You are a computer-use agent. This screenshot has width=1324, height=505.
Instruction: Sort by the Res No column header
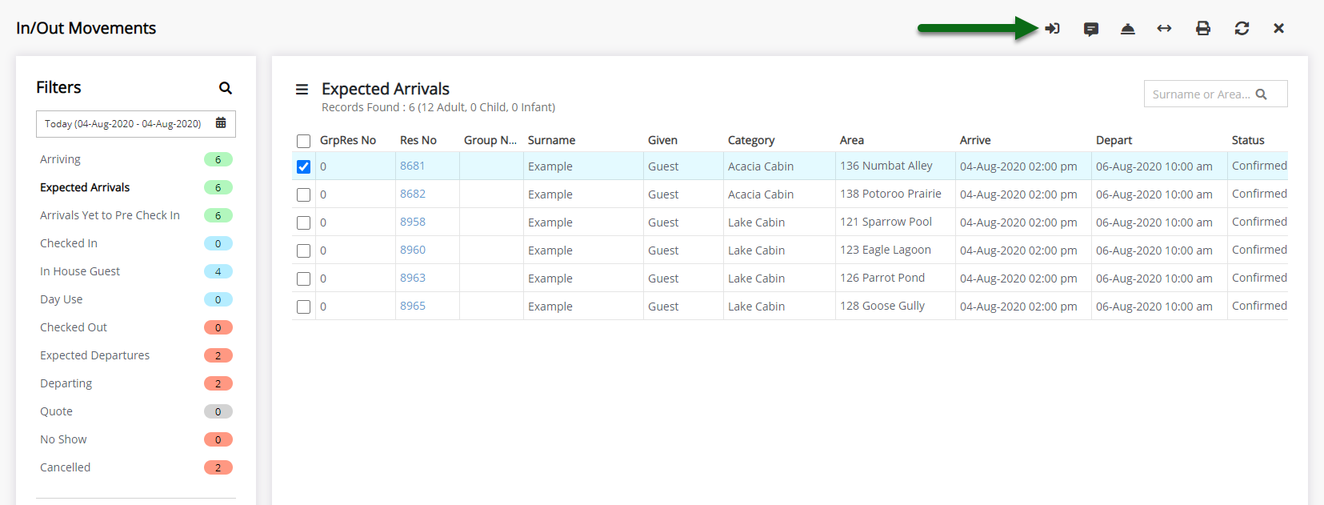coord(418,140)
